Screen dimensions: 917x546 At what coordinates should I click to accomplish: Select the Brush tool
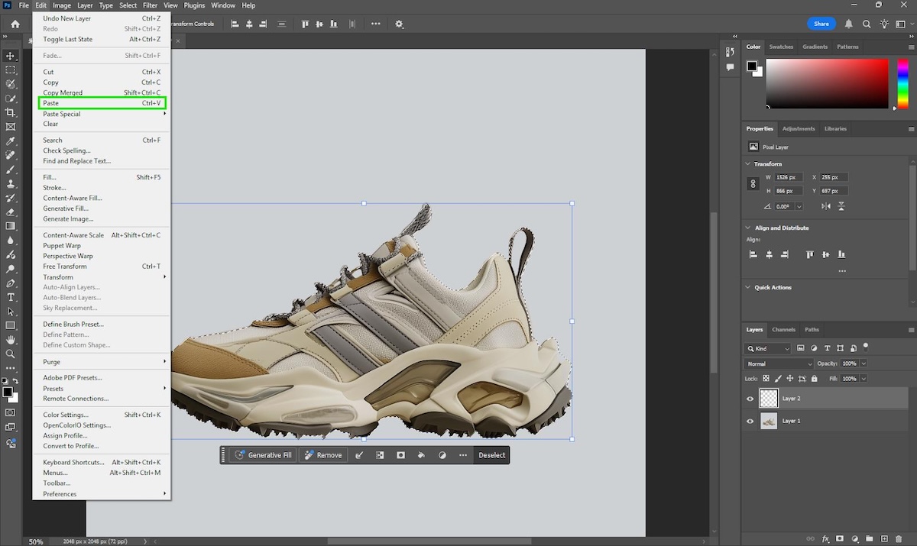pos(11,170)
